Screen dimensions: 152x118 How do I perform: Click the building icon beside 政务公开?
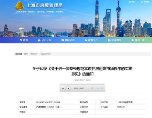(x=86, y=40)
